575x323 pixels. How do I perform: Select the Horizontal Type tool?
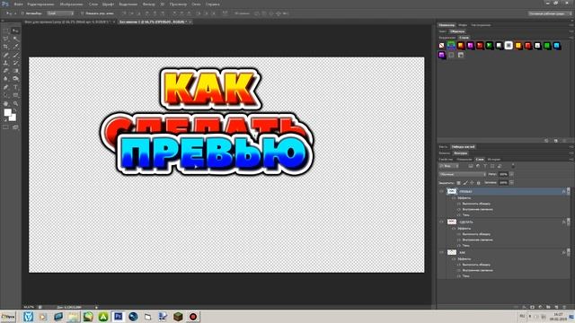click(x=15, y=87)
